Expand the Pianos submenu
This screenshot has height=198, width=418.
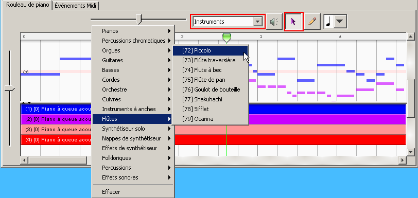[133, 31]
